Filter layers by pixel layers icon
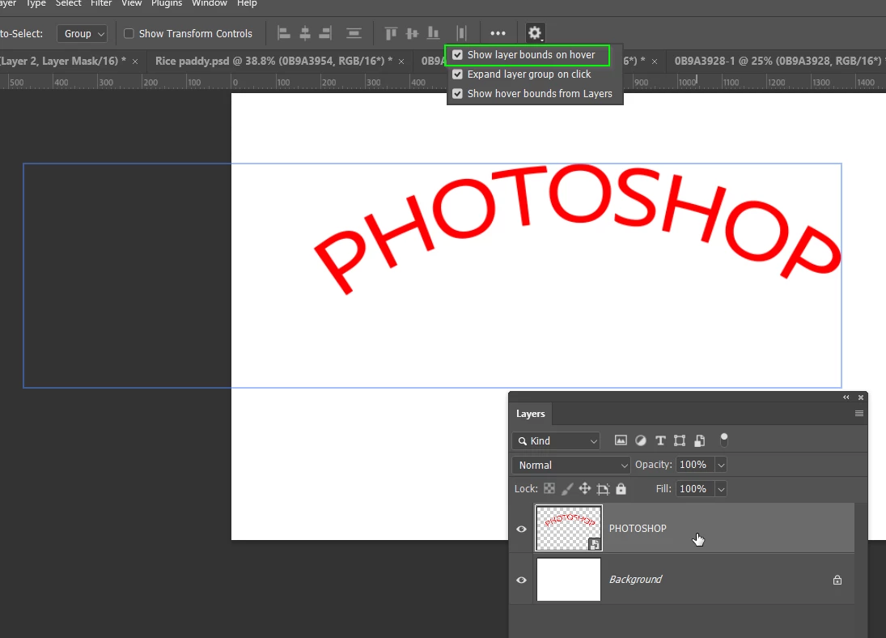Screen dimensions: 886x638 pyautogui.click(x=621, y=440)
